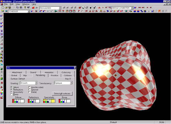The width and height of the screenshot is (171, 124).
Task: Click the top icon in left sidebar
Action: tap(2, 16)
